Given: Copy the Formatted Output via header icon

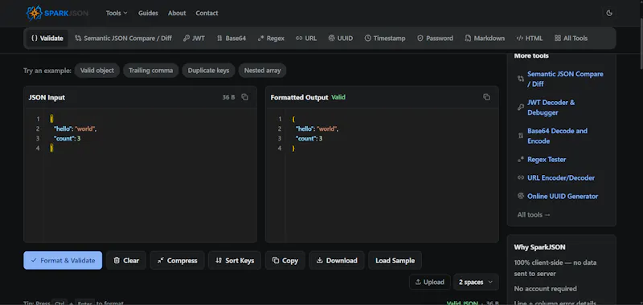Looking at the screenshot, I should [487, 97].
